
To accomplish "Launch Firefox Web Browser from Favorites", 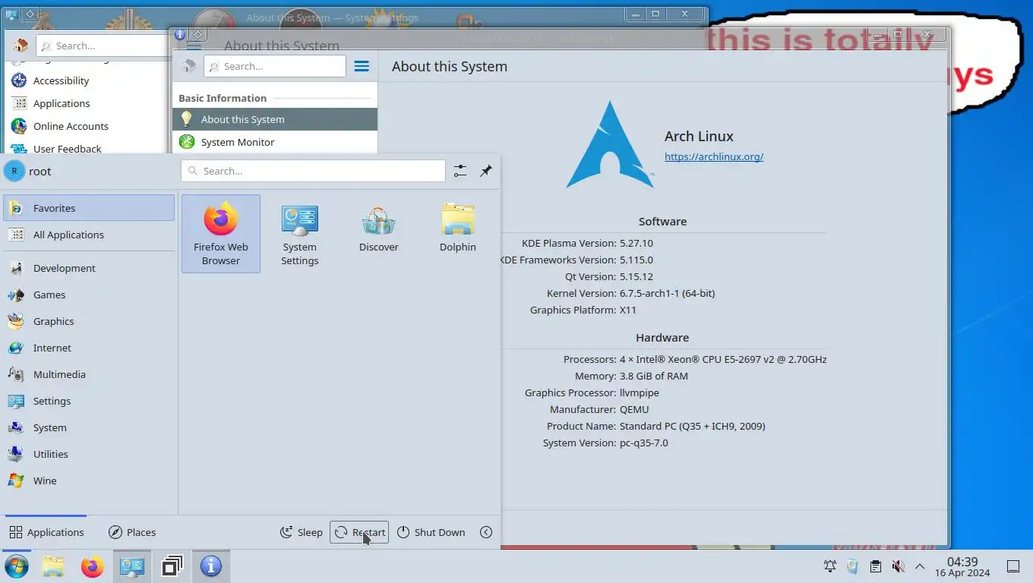I will click(221, 234).
